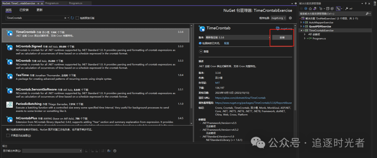Expand the AutoMapperExercise project node
This screenshot has height=158, width=377.
pyautogui.click(x=301, y=22)
